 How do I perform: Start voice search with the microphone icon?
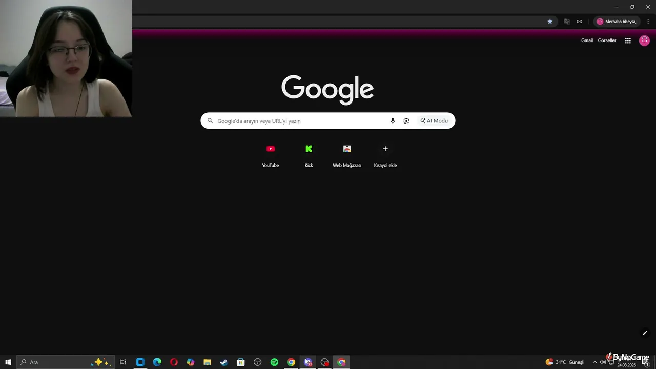(393, 121)
